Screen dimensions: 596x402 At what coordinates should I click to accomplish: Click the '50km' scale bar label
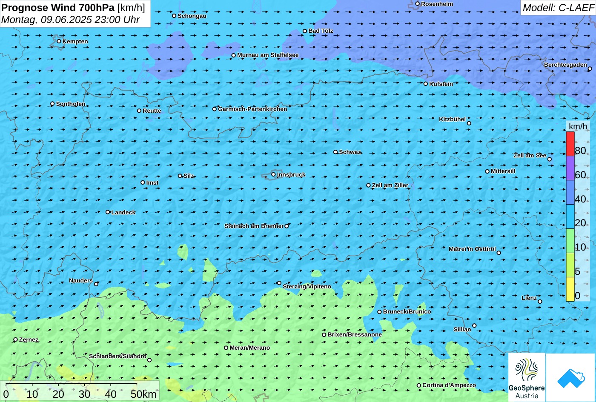143,394
